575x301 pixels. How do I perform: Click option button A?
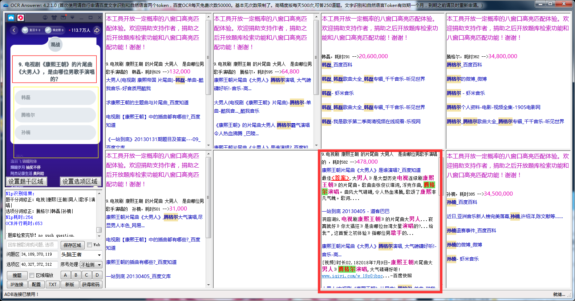point(65,275)
